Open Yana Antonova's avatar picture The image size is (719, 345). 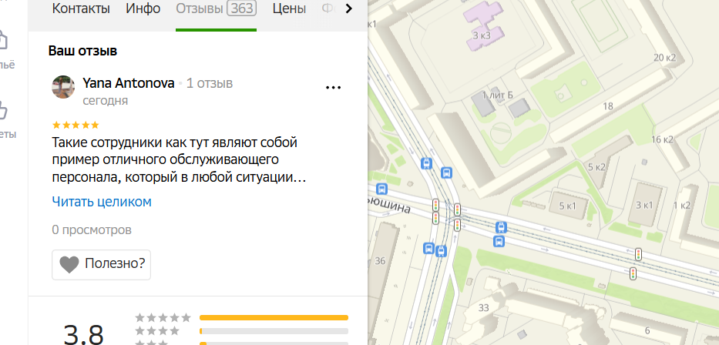(63, 87)
